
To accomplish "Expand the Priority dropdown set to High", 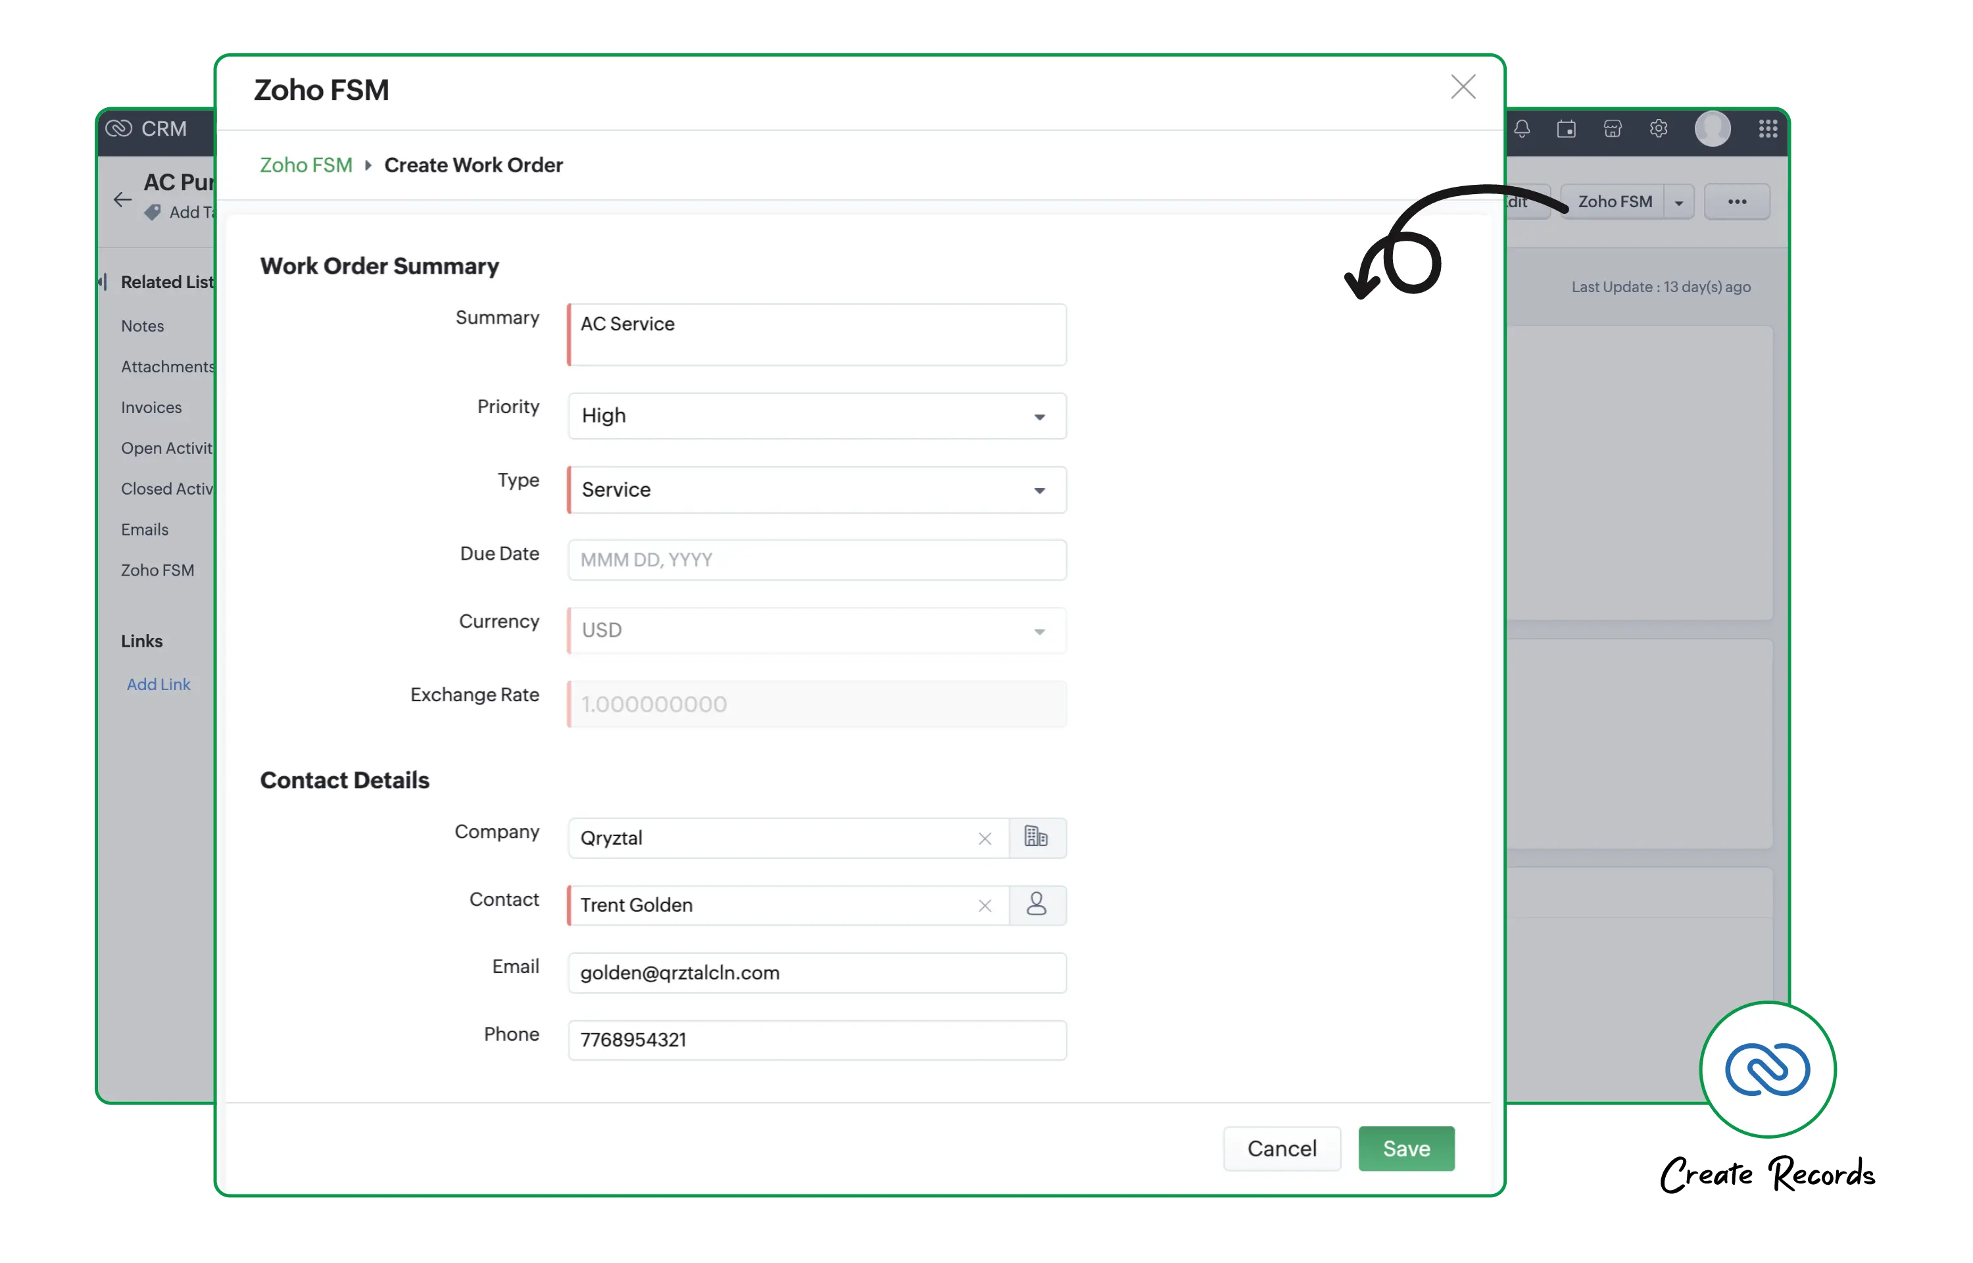I will pyautogui.click(x=817, y=416).
